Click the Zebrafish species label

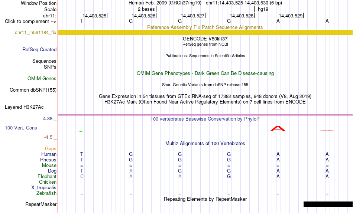46,193
